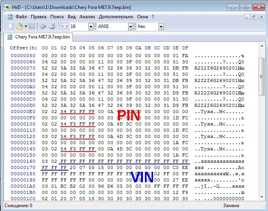The height and width of the screenshot is (211, 268).
Task: Click decoded text R2Z2Z6G2690201 in row 00000070
Action: [x=216, y=68]
